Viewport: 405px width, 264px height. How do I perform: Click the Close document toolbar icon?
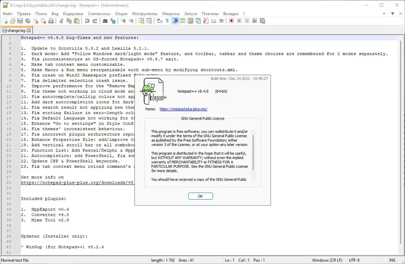click(35, 21)
